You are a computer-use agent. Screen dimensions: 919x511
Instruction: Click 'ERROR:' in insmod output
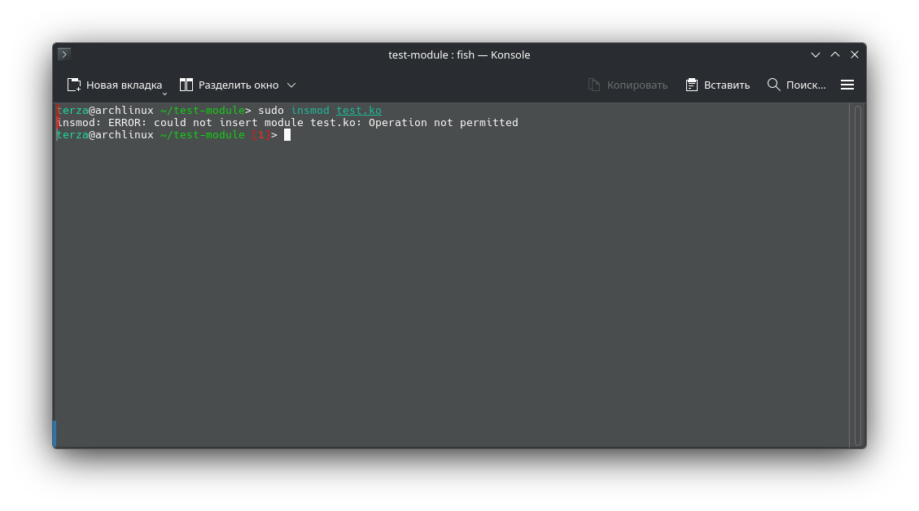pos(127,123)
